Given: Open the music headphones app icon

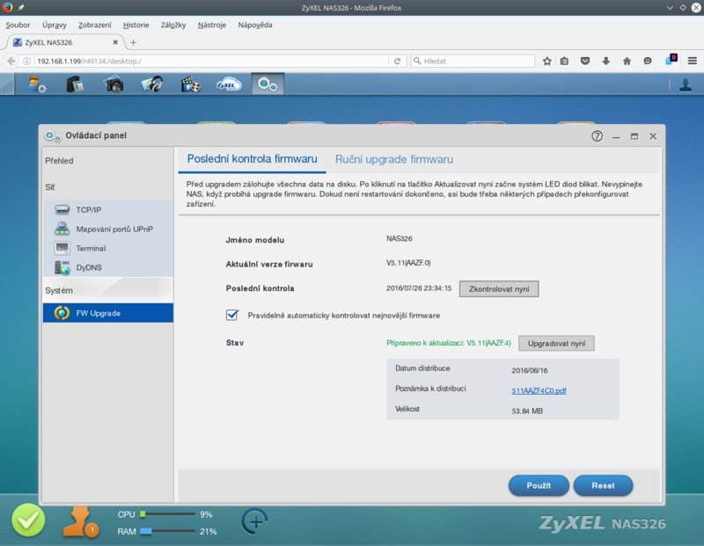Looking at the screenshot, I should click(151, 84).
